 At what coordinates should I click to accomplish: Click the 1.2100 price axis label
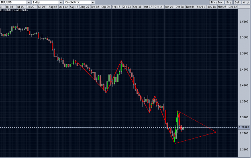tap(244, 149)
